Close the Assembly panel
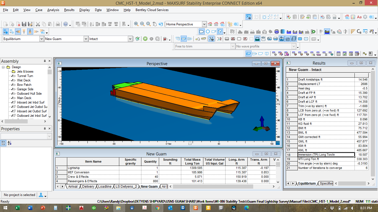 point(50,61)
